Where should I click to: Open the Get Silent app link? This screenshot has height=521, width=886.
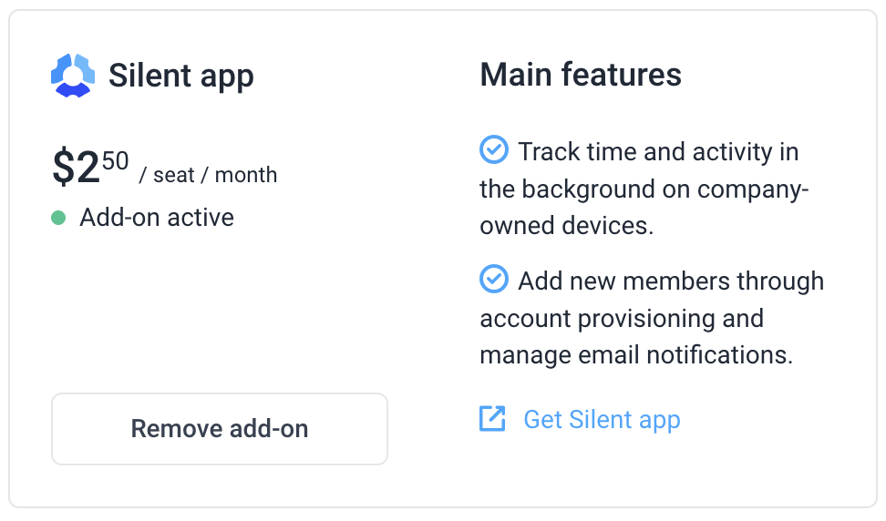[602, 420]
